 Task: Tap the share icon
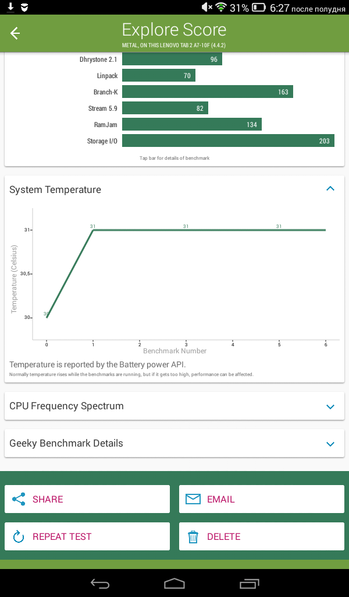19,499
